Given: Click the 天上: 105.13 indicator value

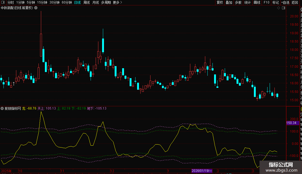Looking at the screenshot, I should pos(47,108).
